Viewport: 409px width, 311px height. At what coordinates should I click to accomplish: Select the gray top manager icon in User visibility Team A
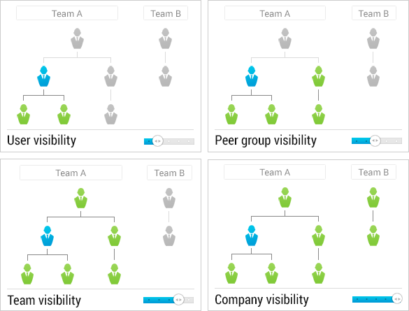(x=77, y=38)
